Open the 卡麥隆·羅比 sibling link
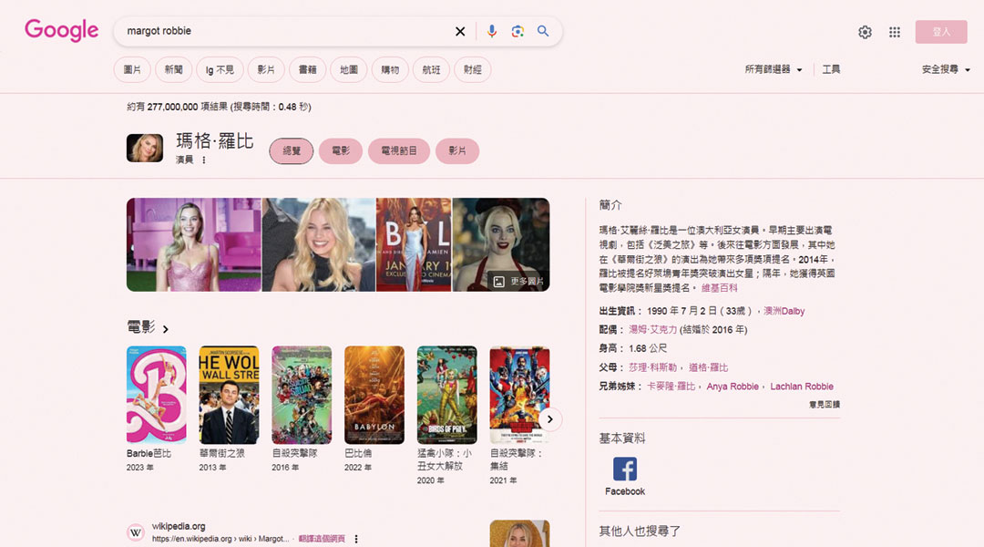Viewport: 984px width, 547px height. pos(671,387)
